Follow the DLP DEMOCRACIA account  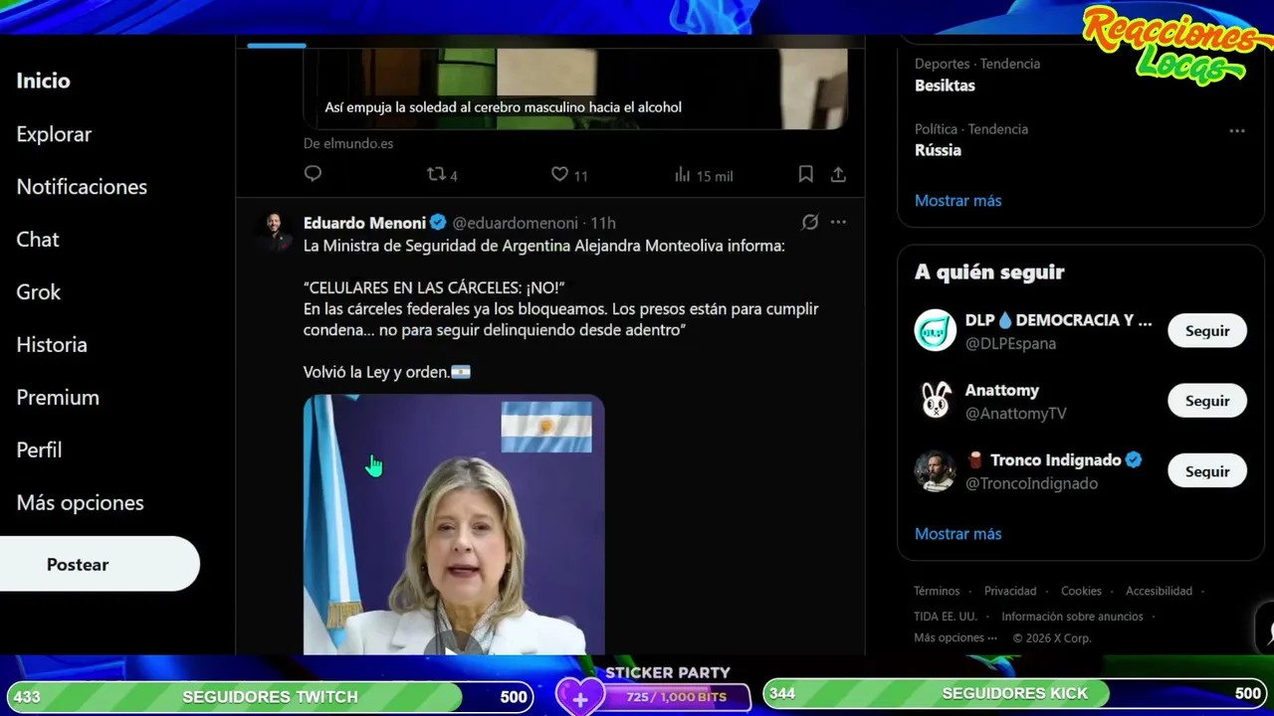(x=1207, y=331)
